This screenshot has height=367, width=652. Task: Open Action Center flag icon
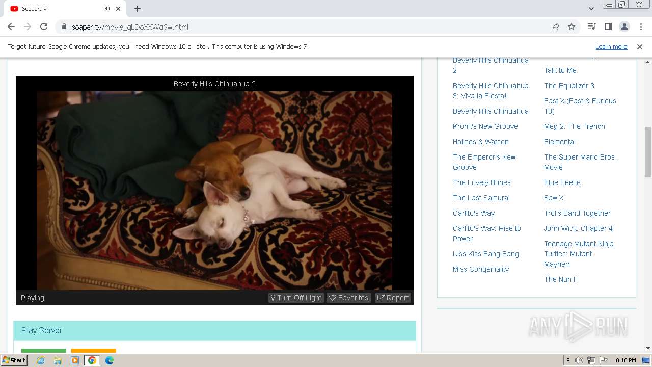pyautogui.click(x=604, y=360)
